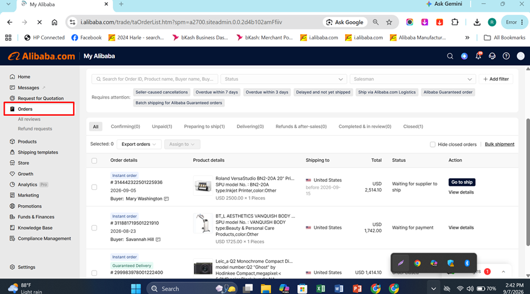
Task: Open the tab search chevron in Chrome
Action: coord(8,4)
